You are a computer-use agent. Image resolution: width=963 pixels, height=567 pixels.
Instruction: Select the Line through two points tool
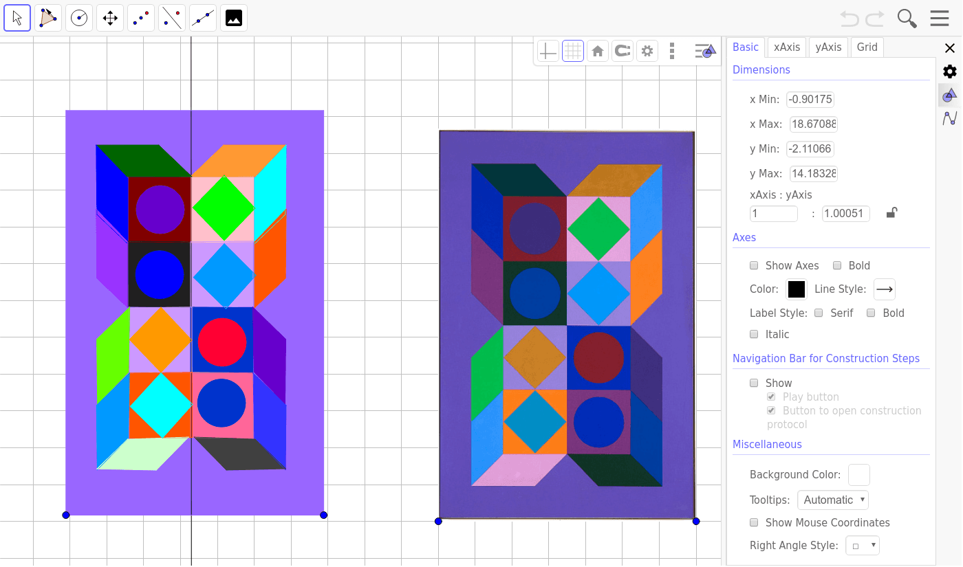click(x=203, y=18)
